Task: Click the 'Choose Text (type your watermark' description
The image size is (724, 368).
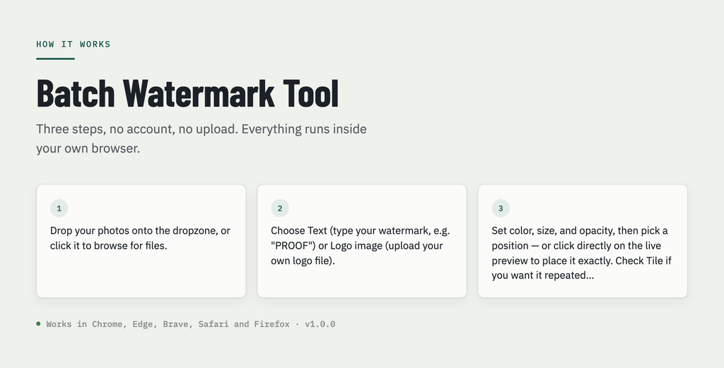Action: [x=360, y=245]
